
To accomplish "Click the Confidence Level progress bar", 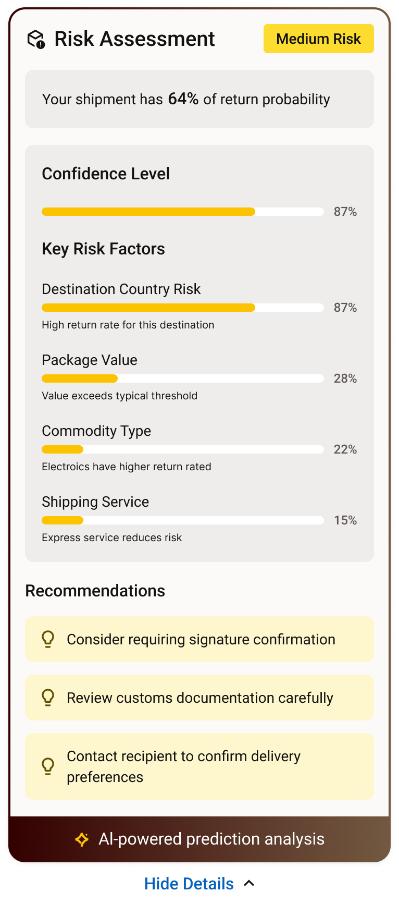I will (x=182, y=212).
